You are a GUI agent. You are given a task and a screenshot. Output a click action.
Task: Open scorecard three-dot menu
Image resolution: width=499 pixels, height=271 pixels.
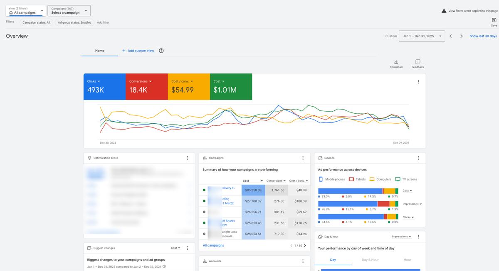(x=418, y=82)
